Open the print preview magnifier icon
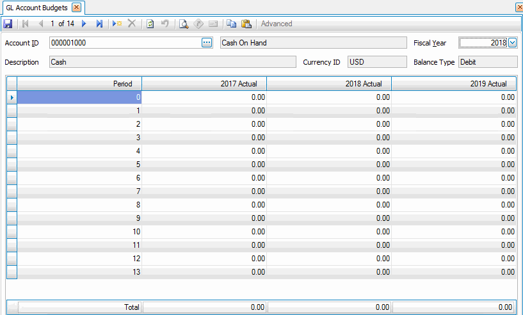This screenshot has height=315, width=523. 183,24
